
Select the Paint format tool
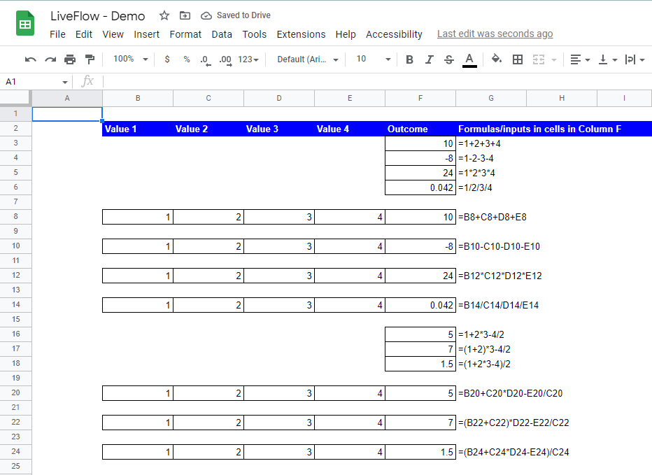pyautogui.click(x=90, y=59)
